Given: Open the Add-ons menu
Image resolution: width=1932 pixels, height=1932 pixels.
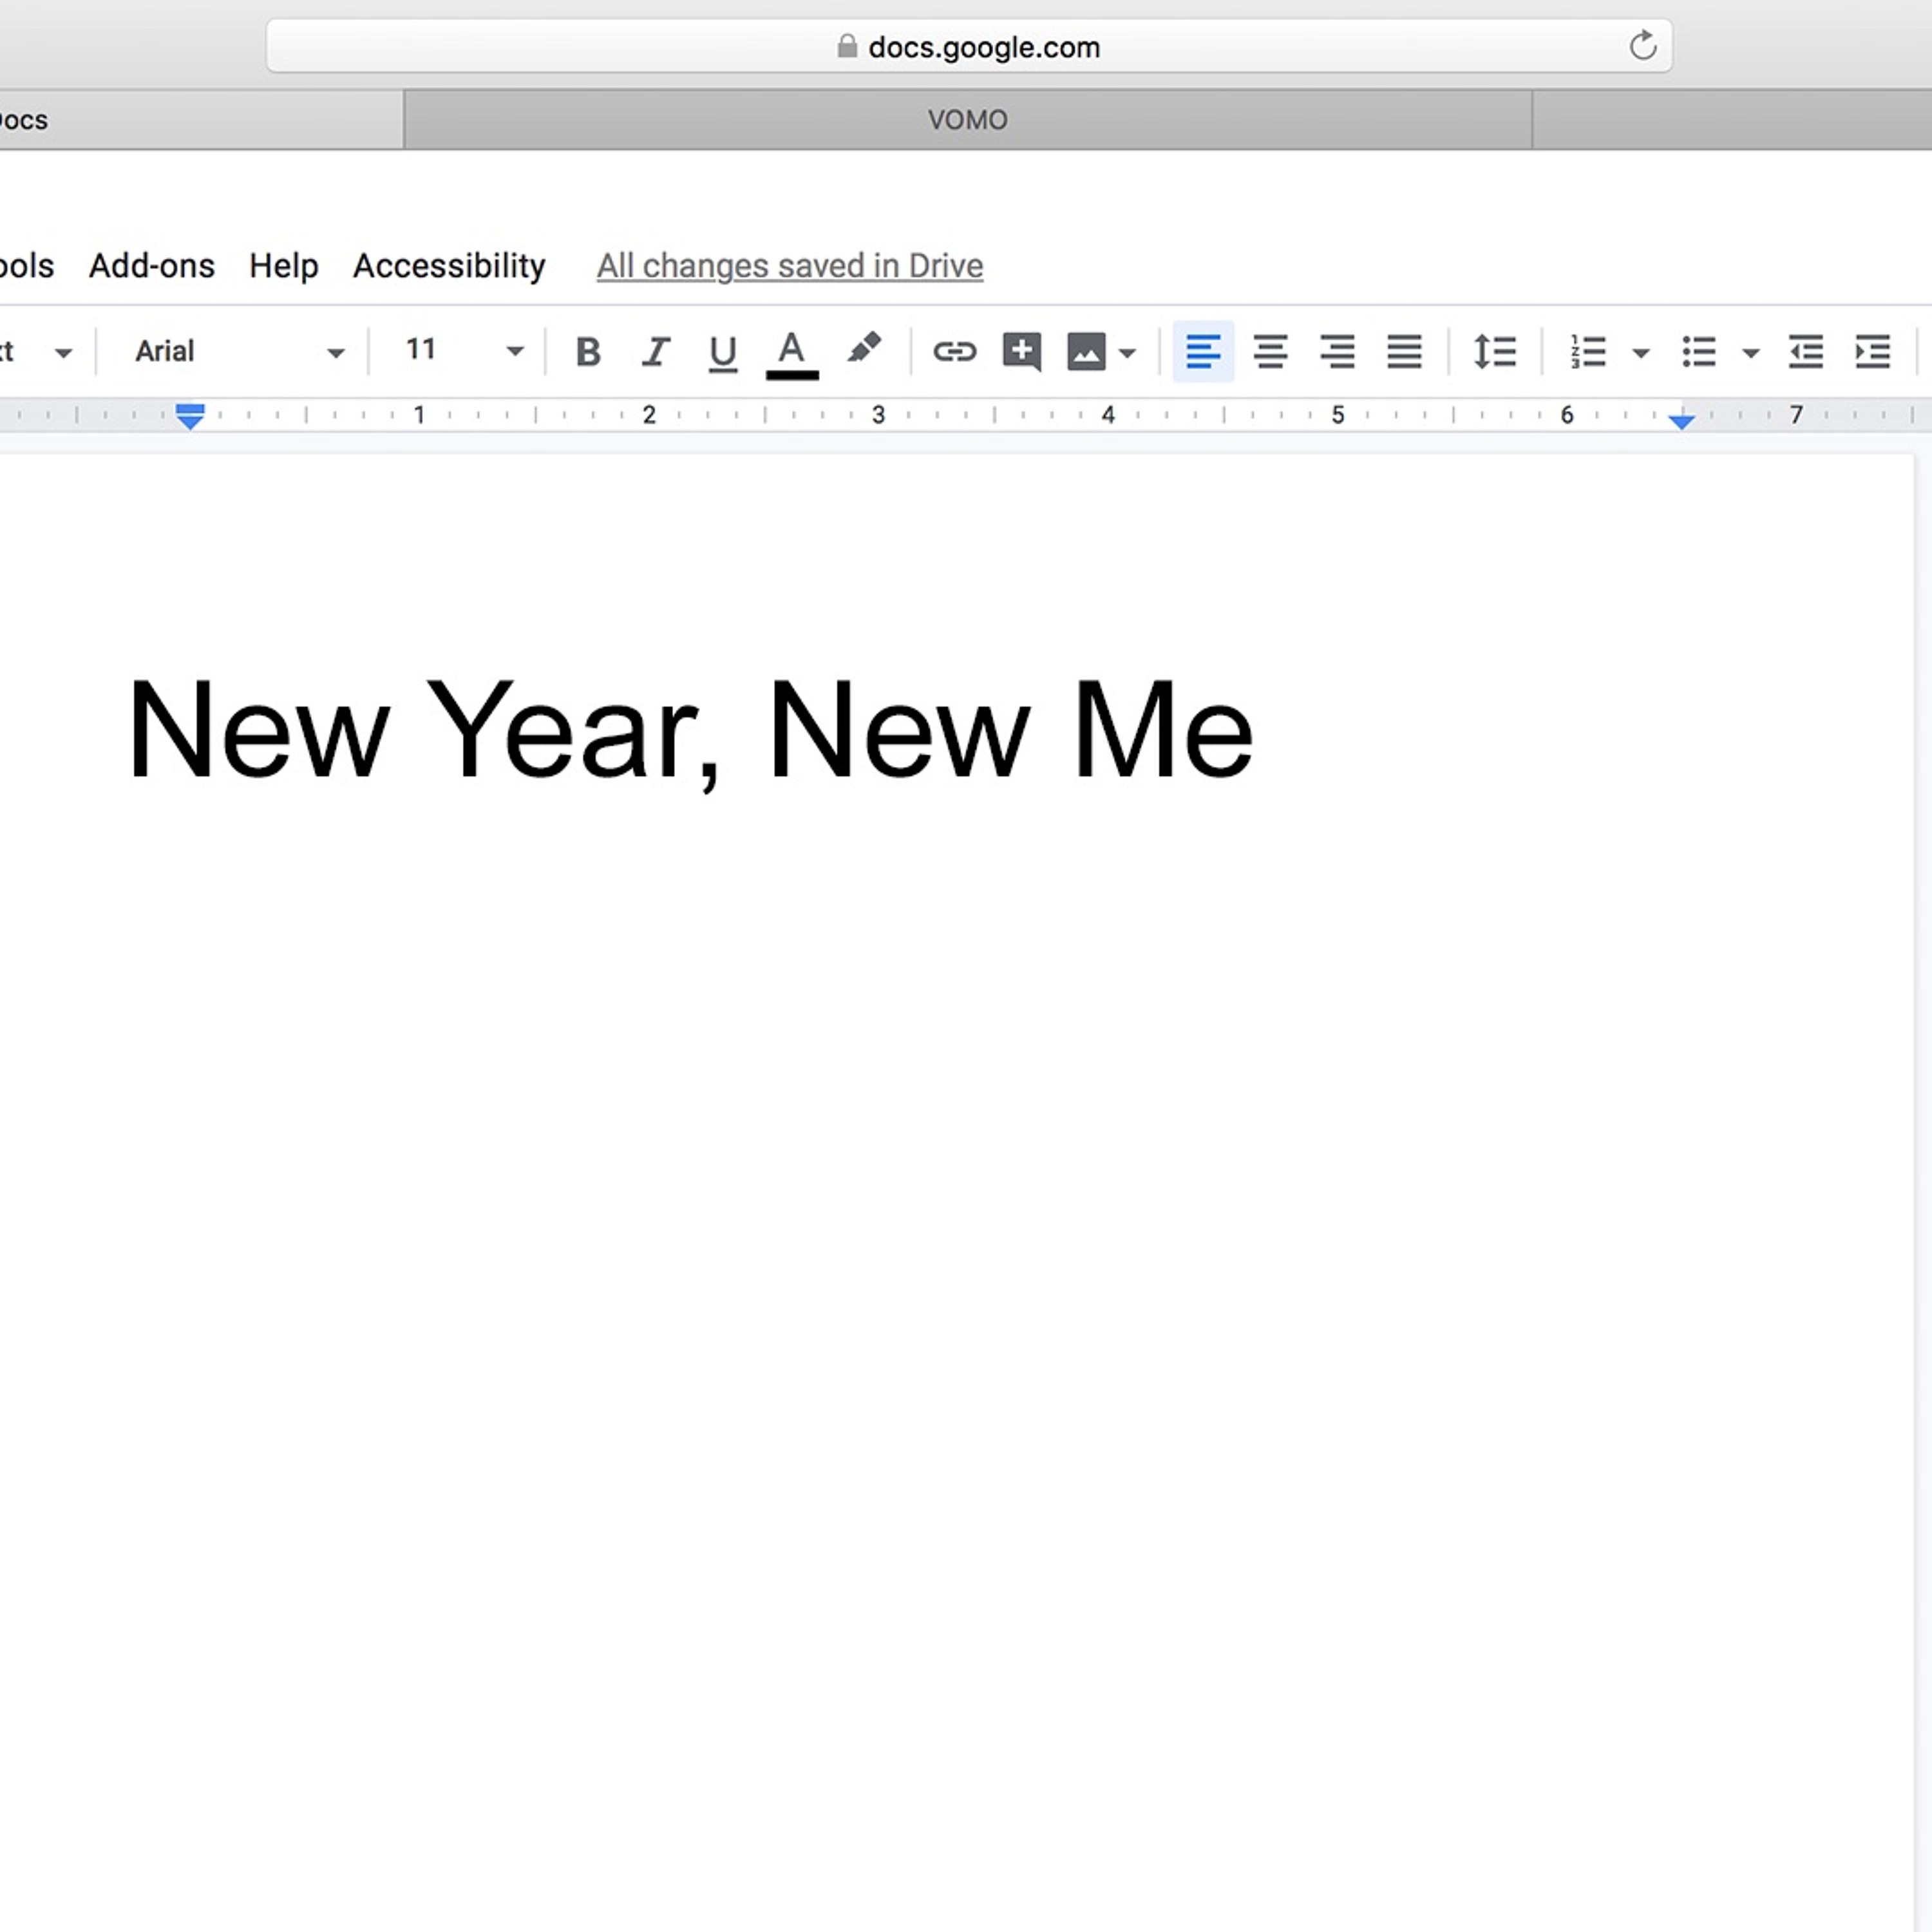Looking at the screenshot, I should click(152, 266).
